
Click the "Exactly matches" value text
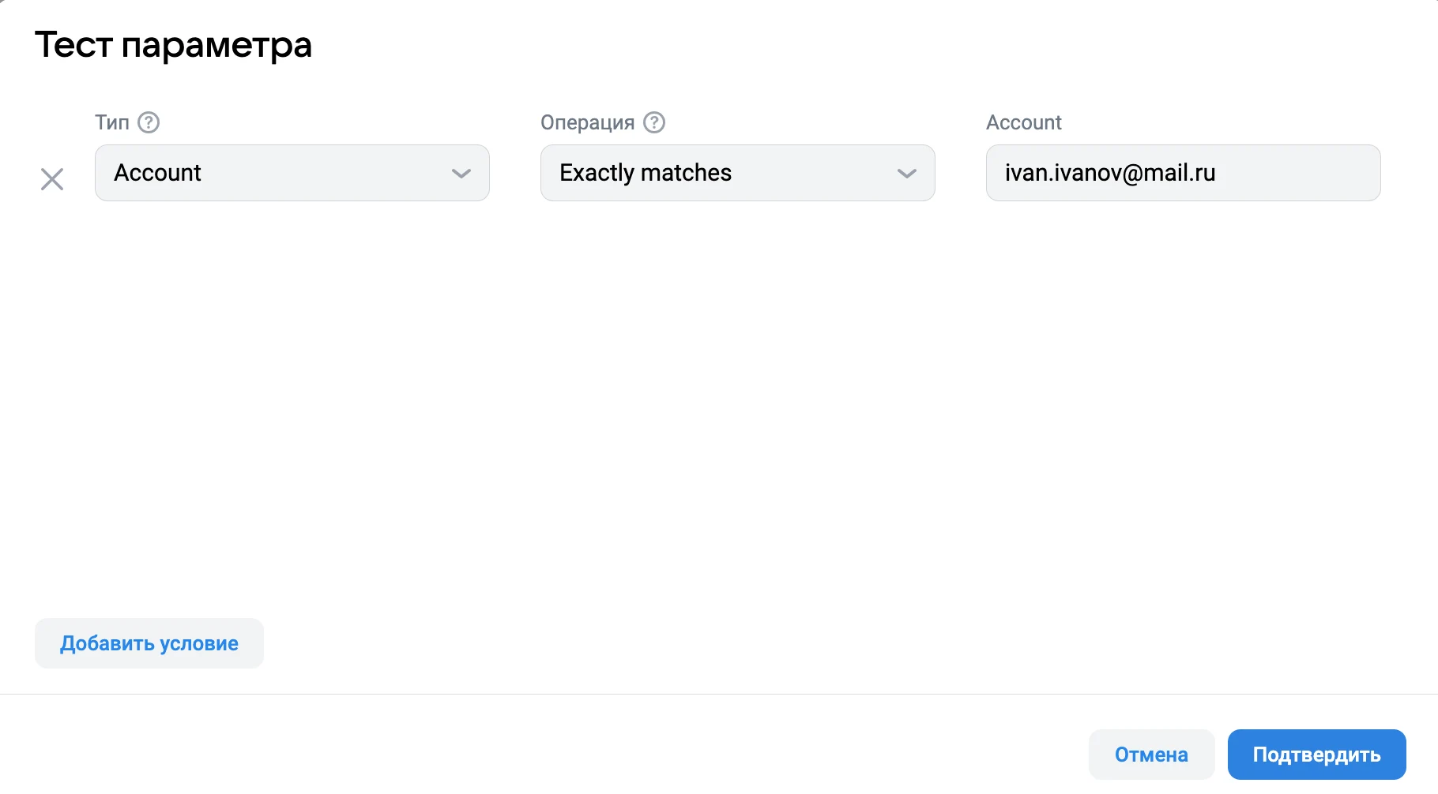tap(646, 173)
